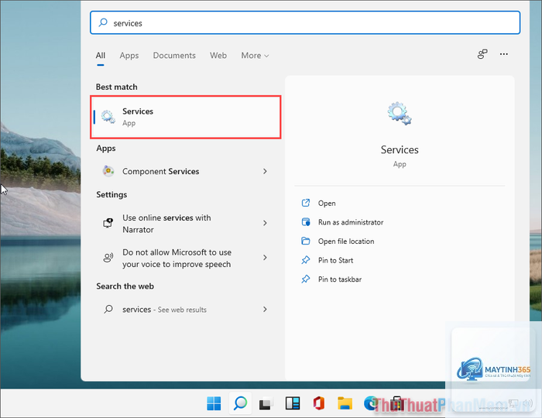This screenshot has width=542, height=418.
Task: Expand Component Services result options
Action: pos(265,171)
